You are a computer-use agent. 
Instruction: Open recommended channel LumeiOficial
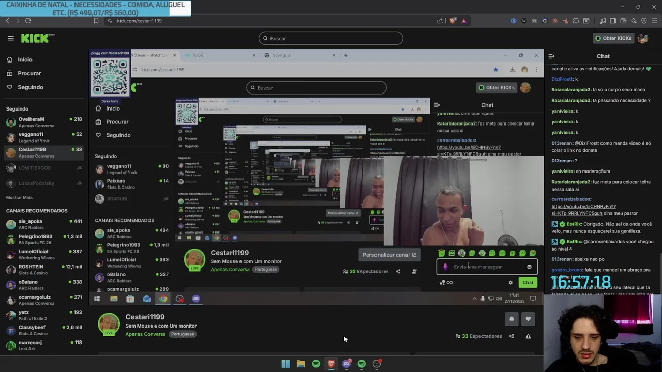pos(44,254)
